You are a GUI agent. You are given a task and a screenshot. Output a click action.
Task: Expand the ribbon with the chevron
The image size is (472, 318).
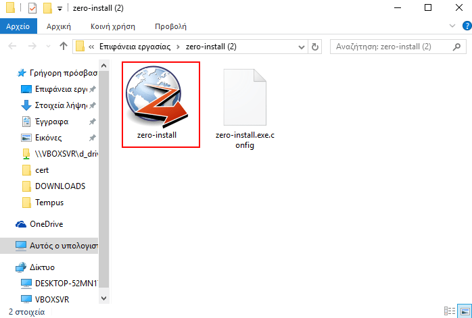point(452,26)
